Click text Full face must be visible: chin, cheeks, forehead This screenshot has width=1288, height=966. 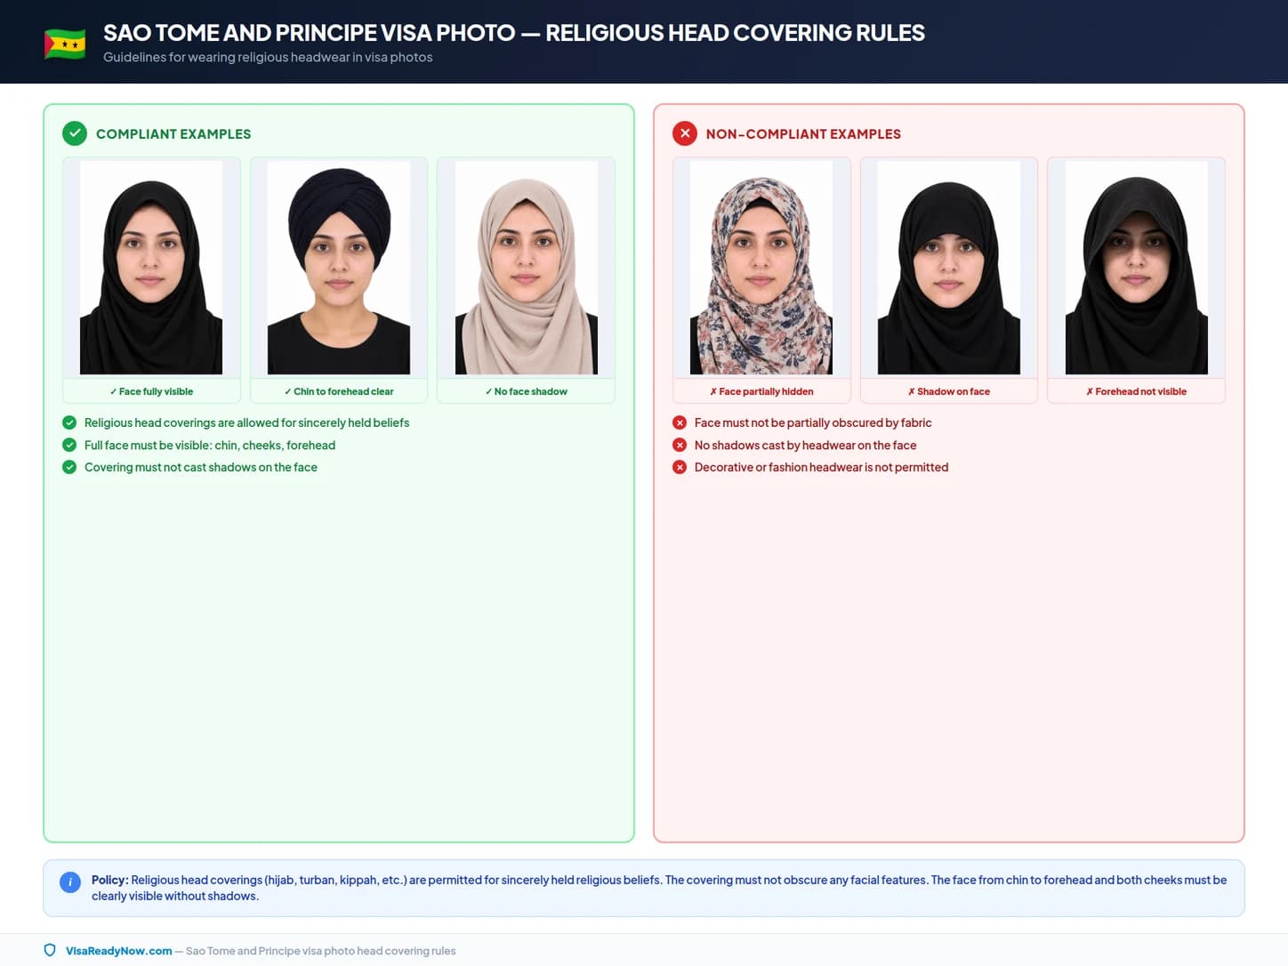[210, 445]
